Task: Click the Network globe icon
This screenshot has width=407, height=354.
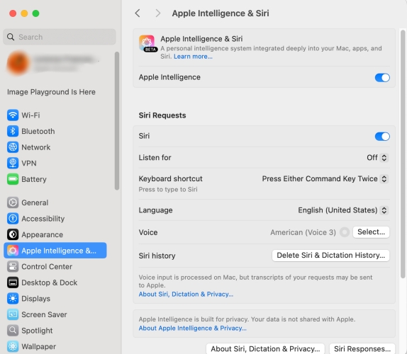Action: (x=13, y=147)
